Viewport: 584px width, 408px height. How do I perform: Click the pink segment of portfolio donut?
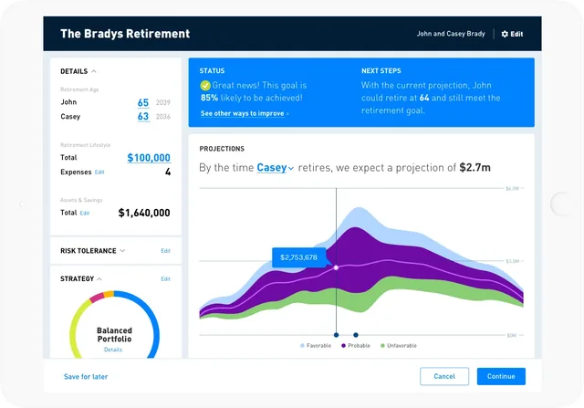pos(97,298)
